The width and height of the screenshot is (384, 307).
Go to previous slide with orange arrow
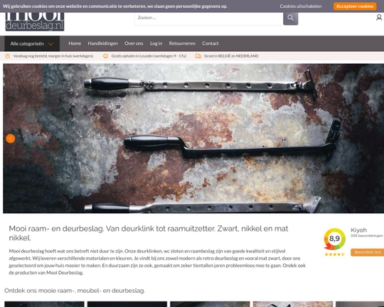point(11,139)
